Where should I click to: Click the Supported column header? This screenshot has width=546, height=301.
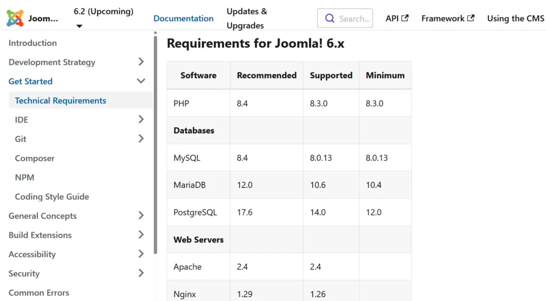tap(331, 75)
